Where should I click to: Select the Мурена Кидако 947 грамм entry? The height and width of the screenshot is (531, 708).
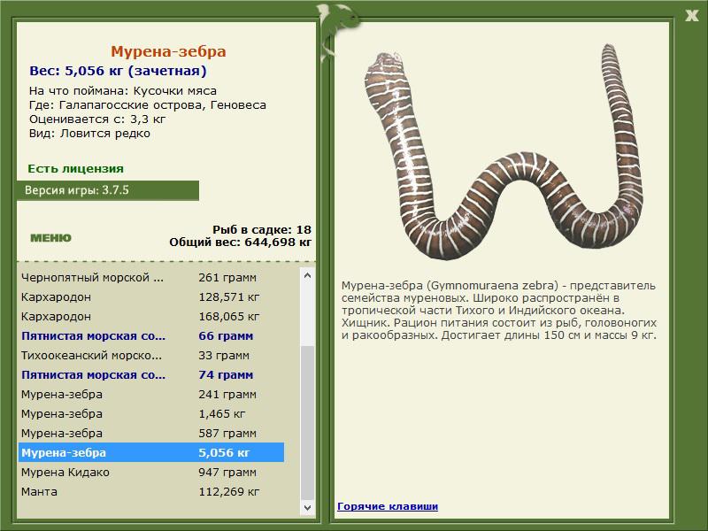tap(151, 472)
